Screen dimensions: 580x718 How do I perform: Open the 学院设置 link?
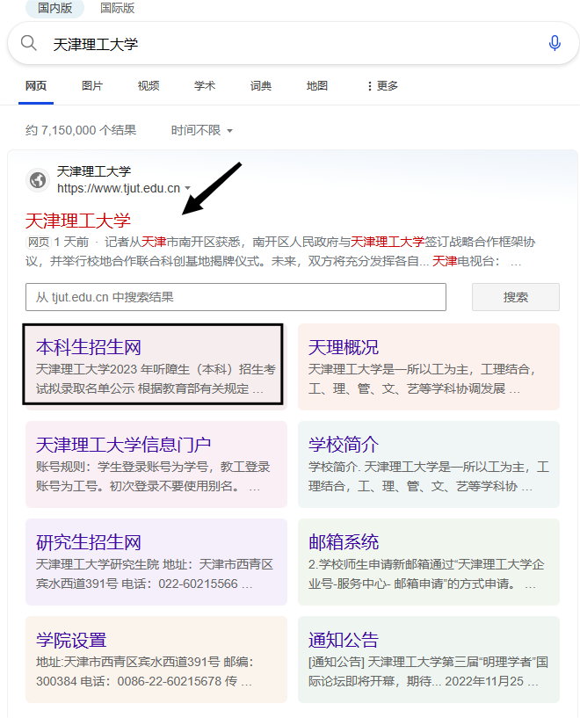[x=71, y=640]
